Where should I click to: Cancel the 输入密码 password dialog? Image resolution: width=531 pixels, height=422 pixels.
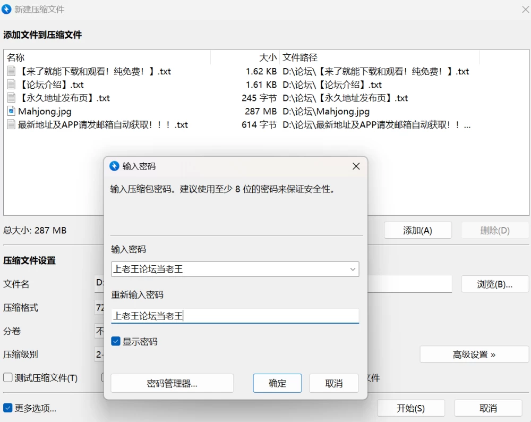(334, 383)
